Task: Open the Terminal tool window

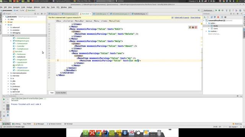Action: pyautogui.click(x=69, y=124)
